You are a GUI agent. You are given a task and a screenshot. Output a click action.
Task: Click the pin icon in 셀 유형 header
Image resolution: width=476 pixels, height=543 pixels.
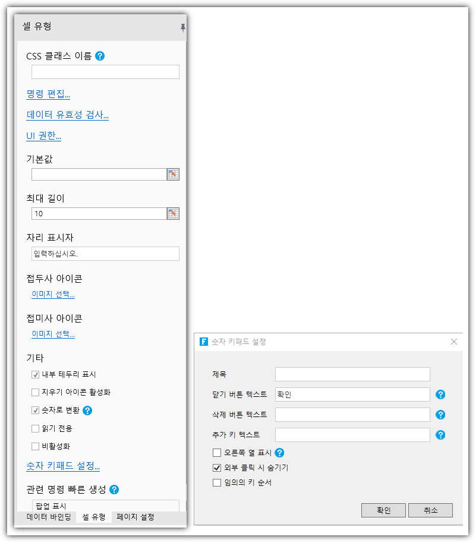[182, 27]
